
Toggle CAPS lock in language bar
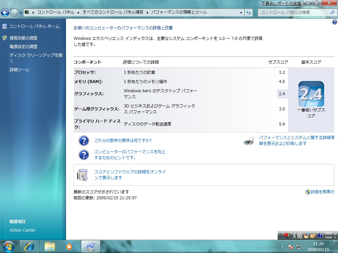(x=328, y=234)
